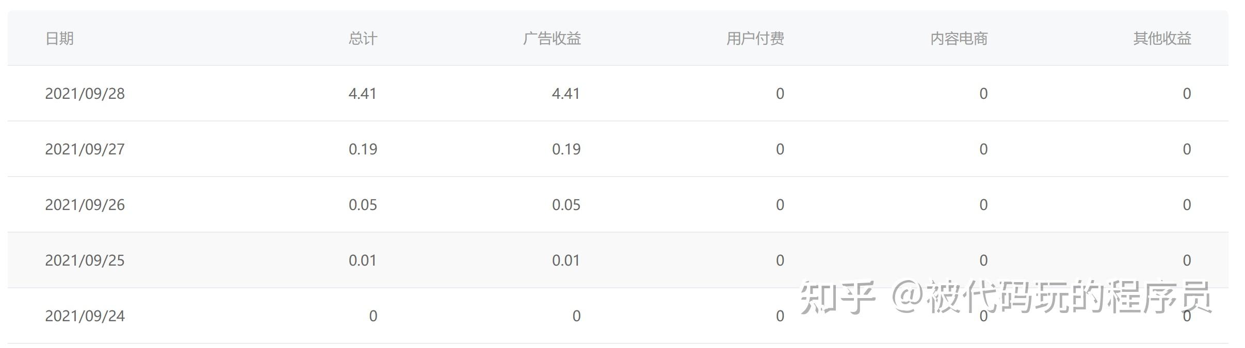Click ad revenue 0.19 for 09/27

click(x=566, y=149)
